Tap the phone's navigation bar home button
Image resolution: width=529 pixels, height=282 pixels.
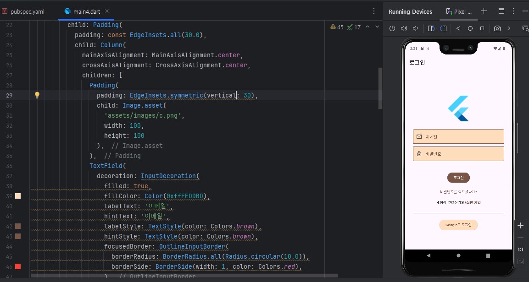coord(458,255)
